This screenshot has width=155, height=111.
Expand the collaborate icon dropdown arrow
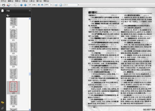tap(11, 5)
